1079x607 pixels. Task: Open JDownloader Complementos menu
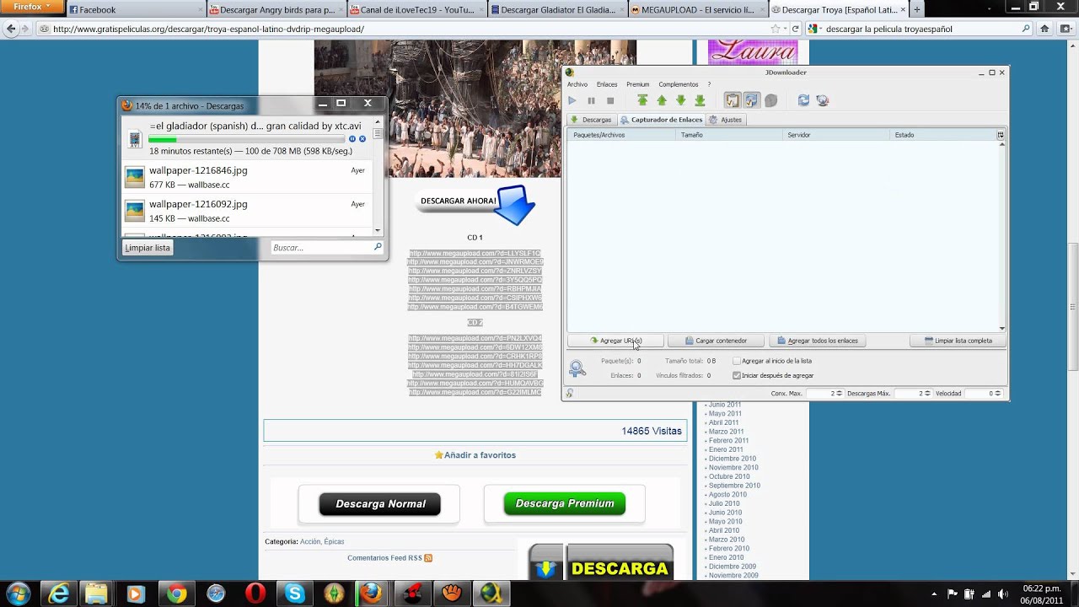point(679,84)
